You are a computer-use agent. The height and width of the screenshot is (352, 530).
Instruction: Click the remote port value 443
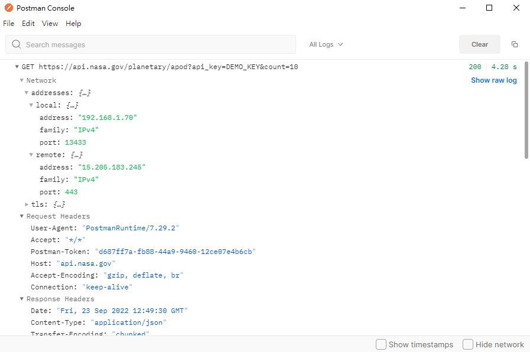tap(71, 192)
